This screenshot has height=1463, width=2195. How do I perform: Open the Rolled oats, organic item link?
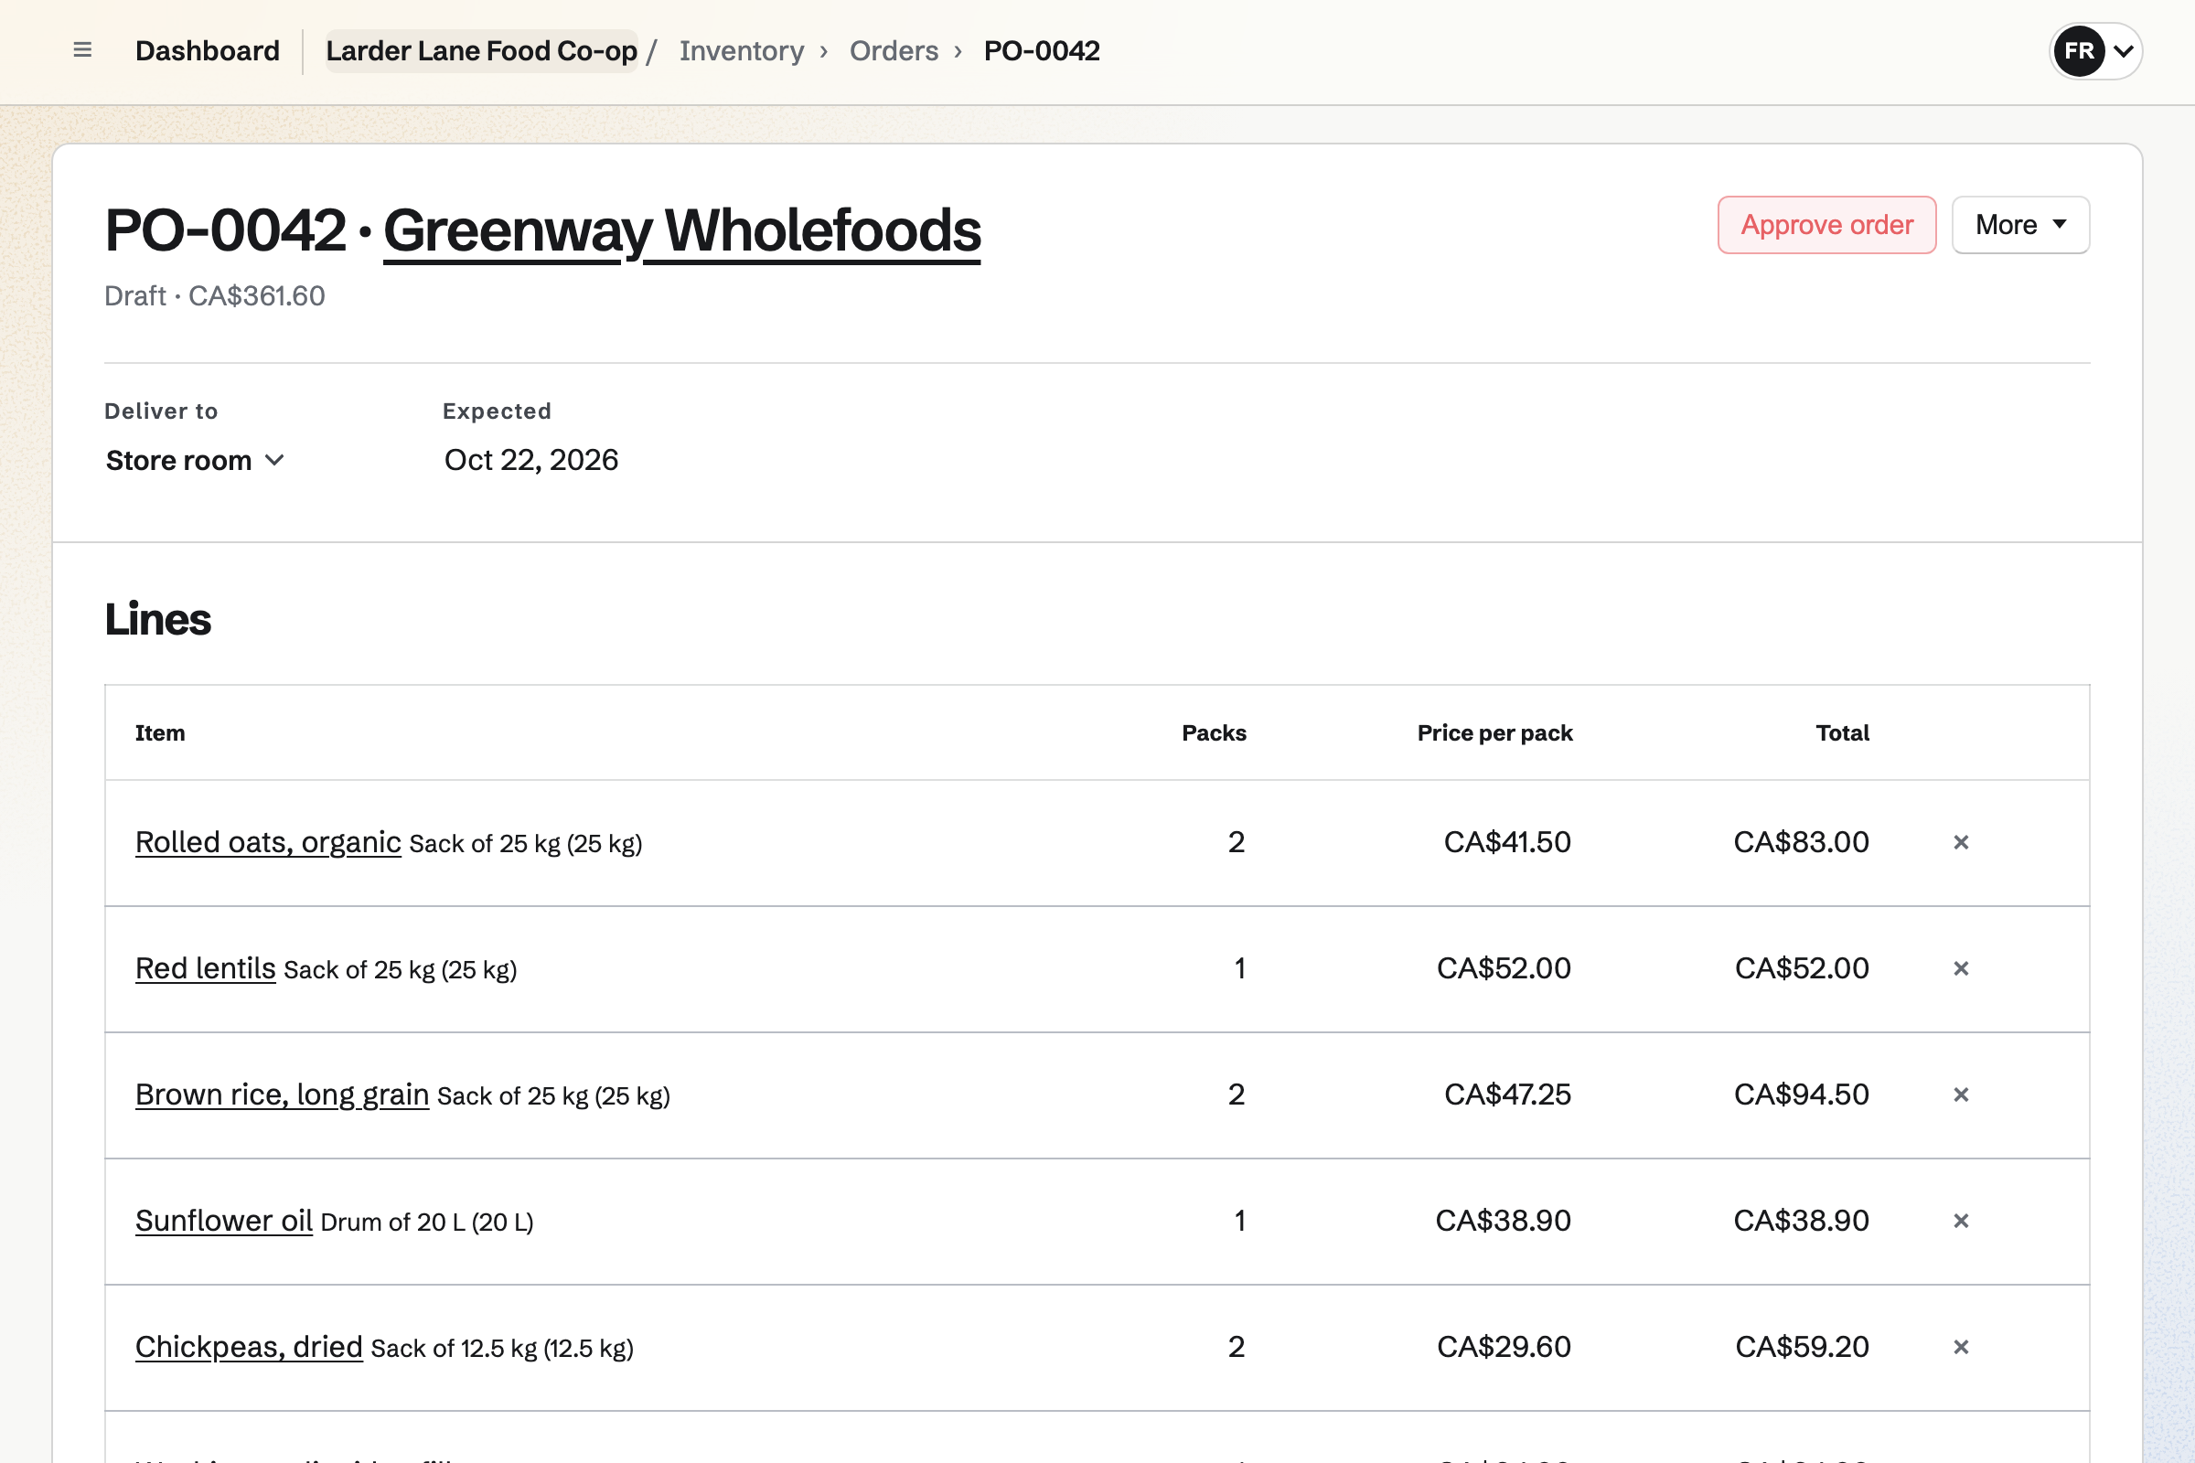[268, 841]
